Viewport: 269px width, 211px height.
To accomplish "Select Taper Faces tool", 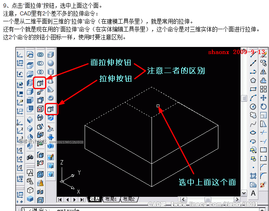I will pos(40,126).
